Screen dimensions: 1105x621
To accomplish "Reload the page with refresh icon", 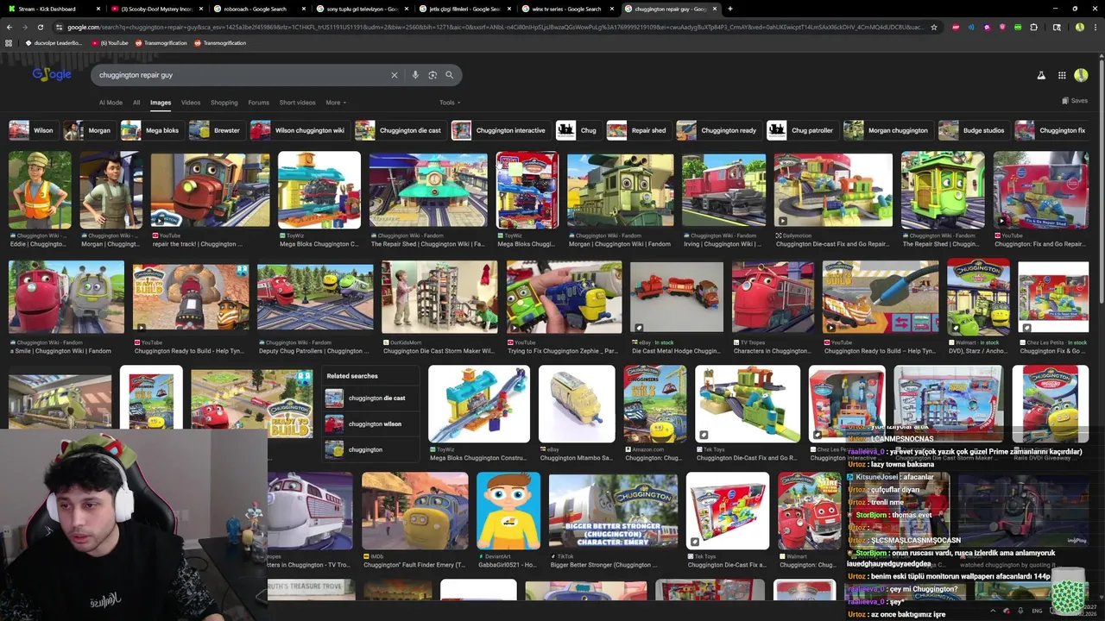I will (x=41, y=27).
